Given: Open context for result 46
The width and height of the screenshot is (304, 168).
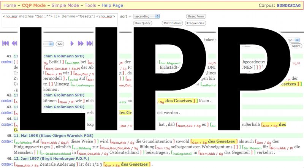Looking at the screenshot, I should (7, 164).
